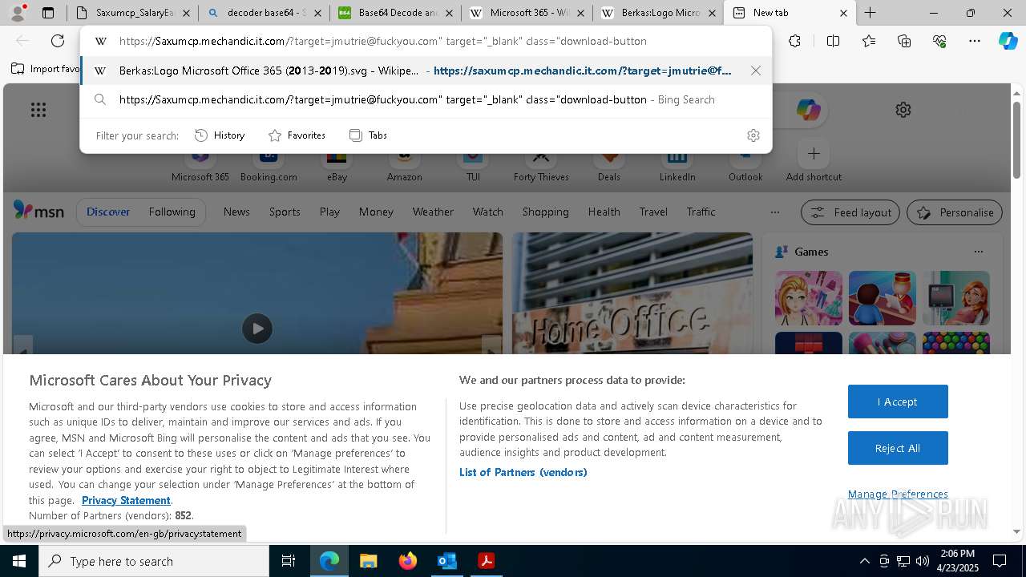Select the Bing Search suggestion row
This screenshot has height=577, width=1026.
(426, 99)
